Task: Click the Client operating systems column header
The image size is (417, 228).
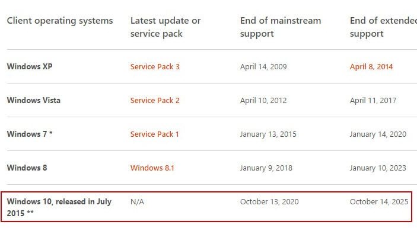Action: [x=60, y=21]
